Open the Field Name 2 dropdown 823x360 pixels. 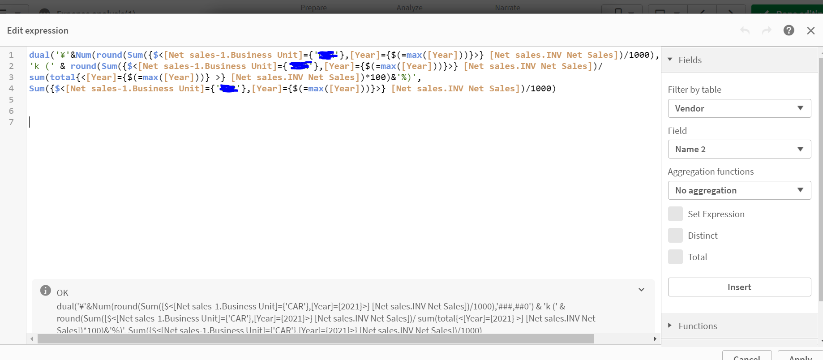click(739, 149)
